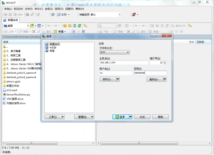This screenshot has height=155, width=214.
Task: Select the tensorflowDemo.py file
Action: pos(17,94)
